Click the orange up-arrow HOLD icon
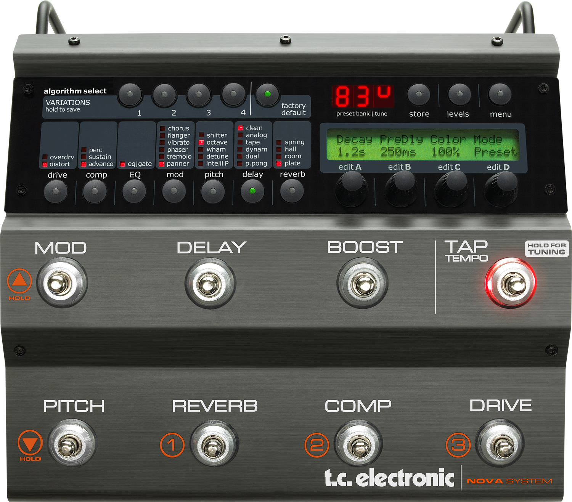This screenshot has width=572, height=502. 19,281
